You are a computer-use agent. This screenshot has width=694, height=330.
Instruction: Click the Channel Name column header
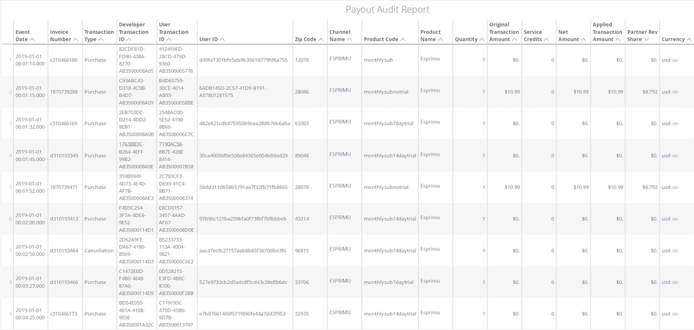(x=339, y=36)
